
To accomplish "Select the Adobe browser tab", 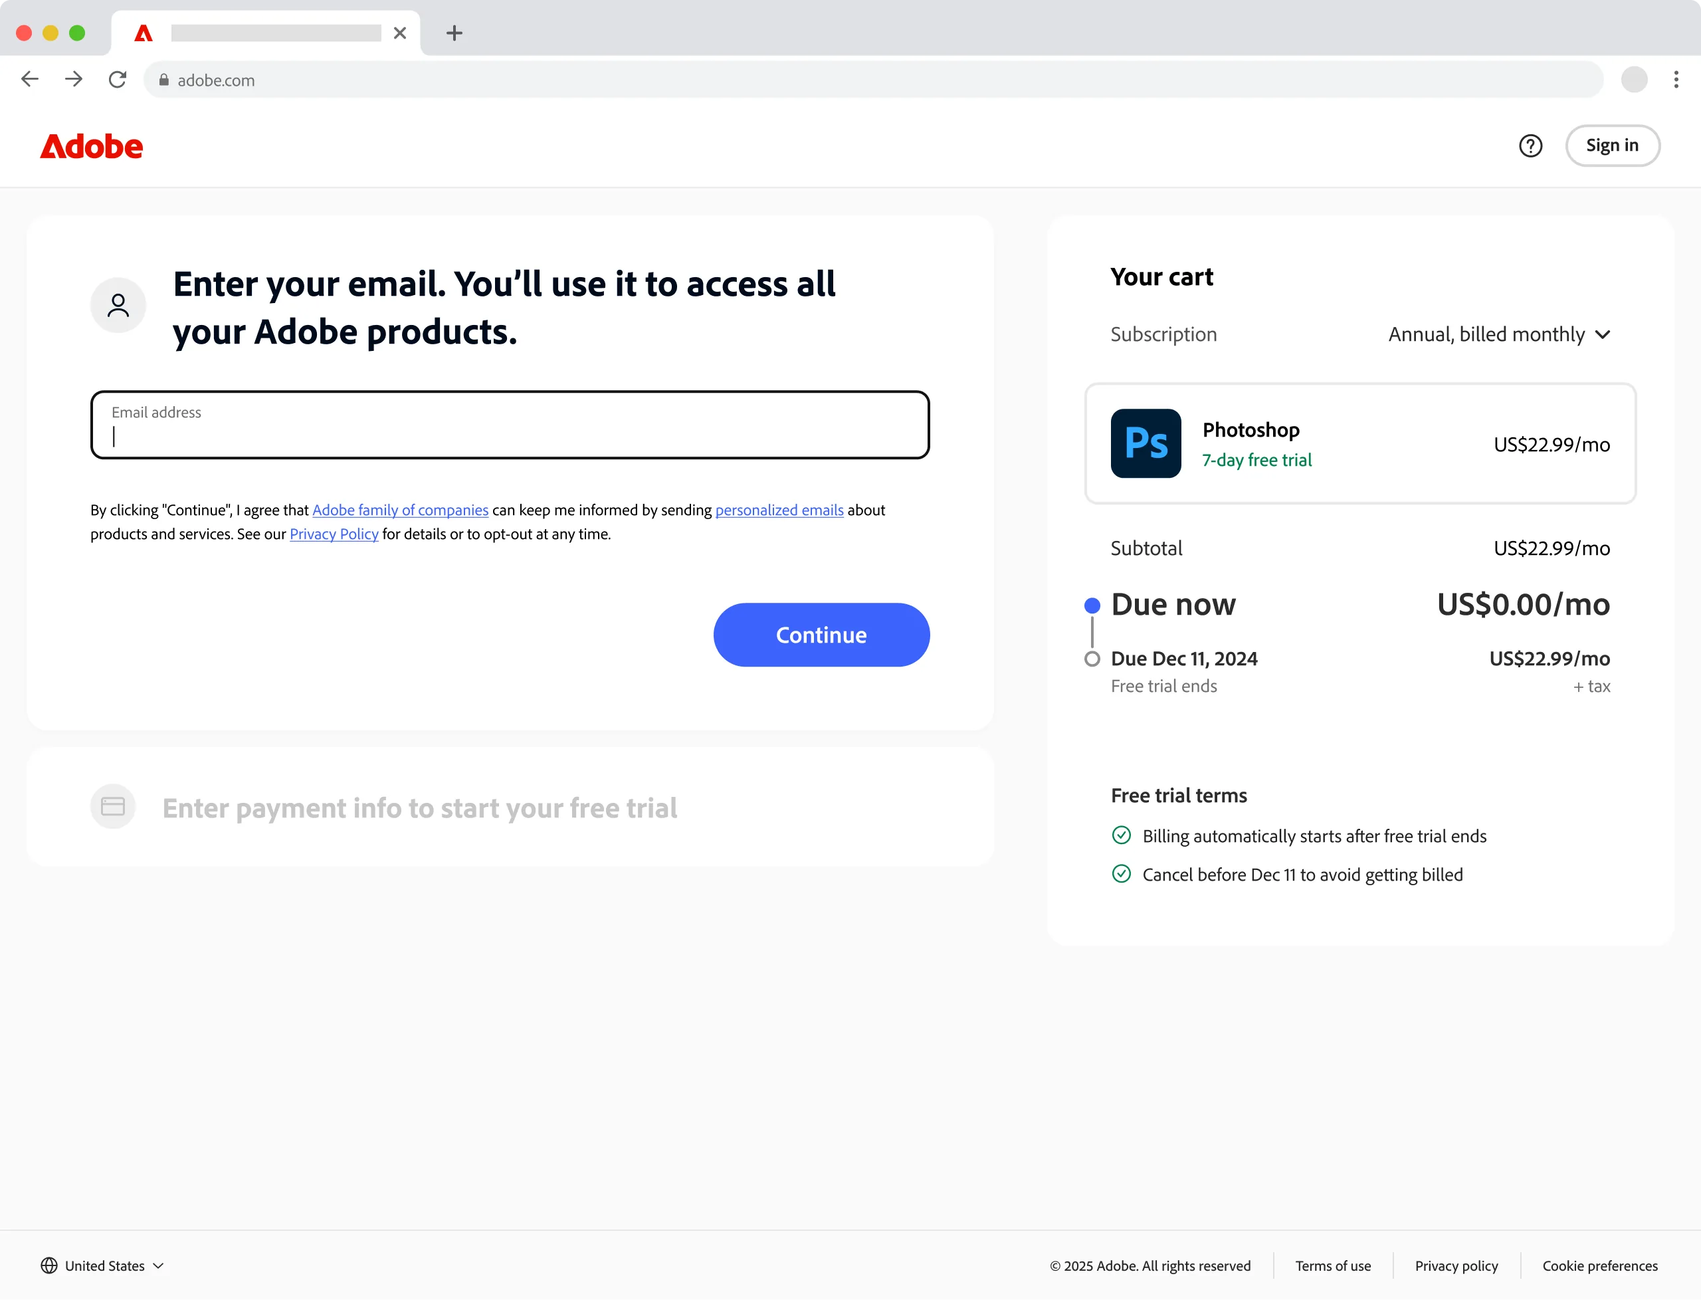I will tap(266, 33).
